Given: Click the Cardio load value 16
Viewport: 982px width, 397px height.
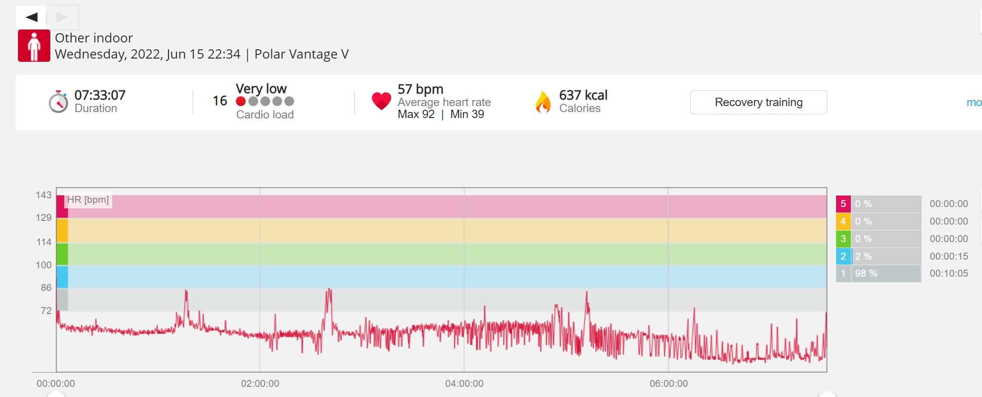Looking at the screenshot, I should (x=220, y=101).
